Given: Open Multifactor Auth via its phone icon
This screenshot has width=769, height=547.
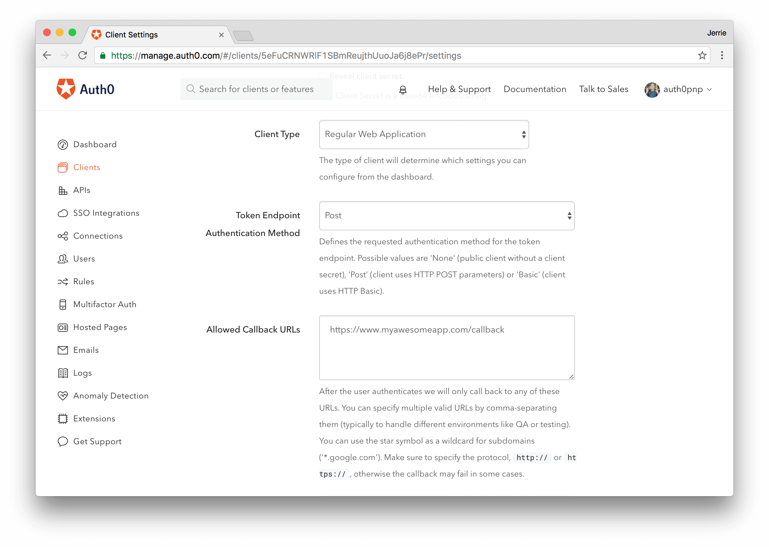Looking at the screenshot, I should (62, 305).
